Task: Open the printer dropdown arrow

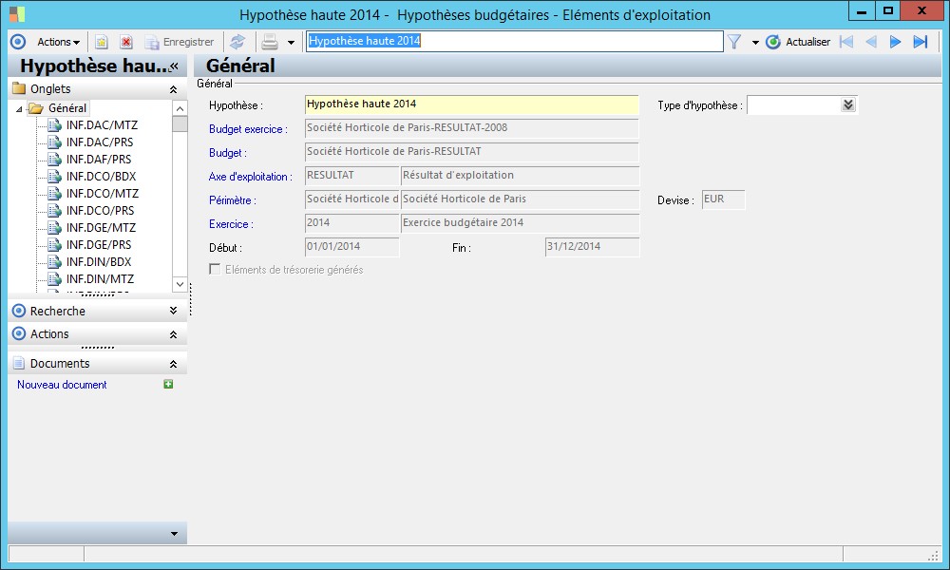Action: (x=291, y=43)
